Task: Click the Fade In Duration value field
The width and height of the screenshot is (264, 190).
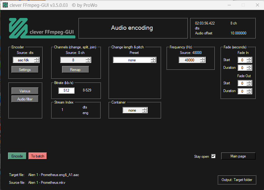Action: 242,68
